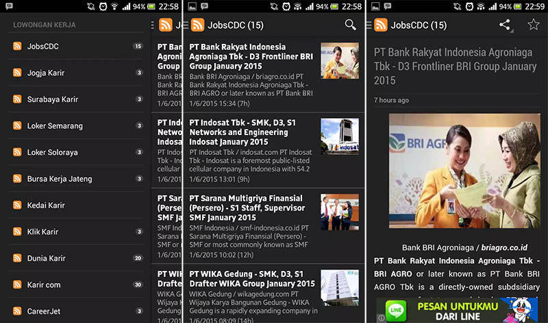Screen dimensions: 548x323
Task: Tap Sarana Multigriya Finansial thumbnail
Action: coord(340,212)
